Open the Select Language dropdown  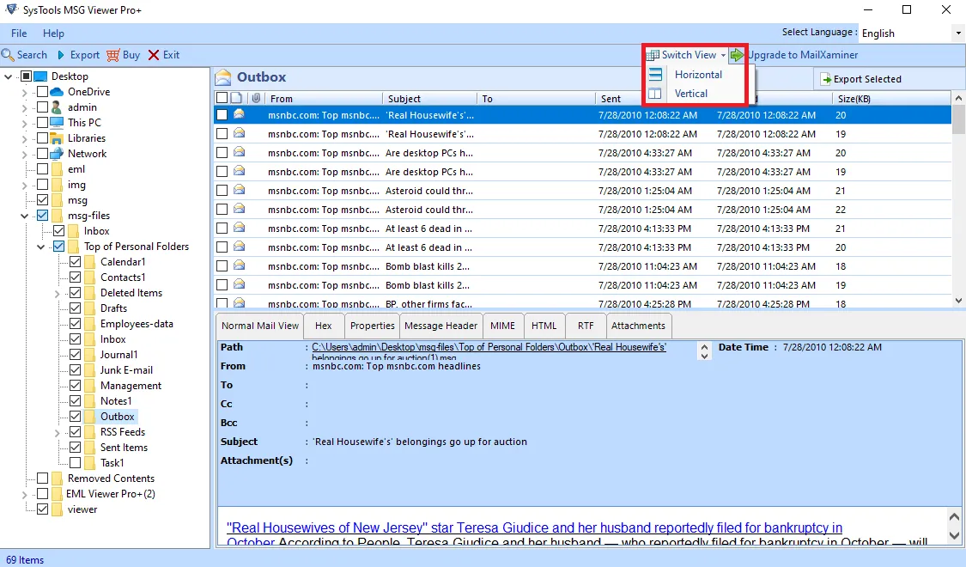click(957, 34)
